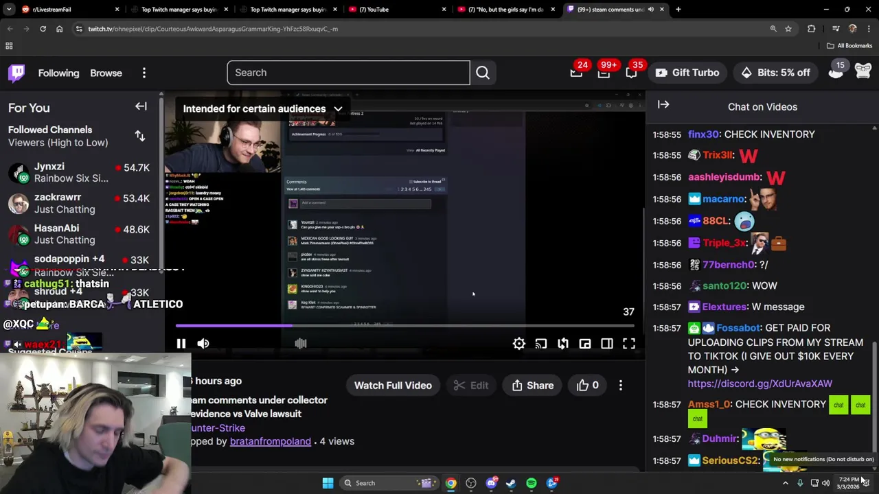Screen dimensions: 879x494
Task: Click the clip player's swap-arrows icon
Action: click(x=563, y=344)
